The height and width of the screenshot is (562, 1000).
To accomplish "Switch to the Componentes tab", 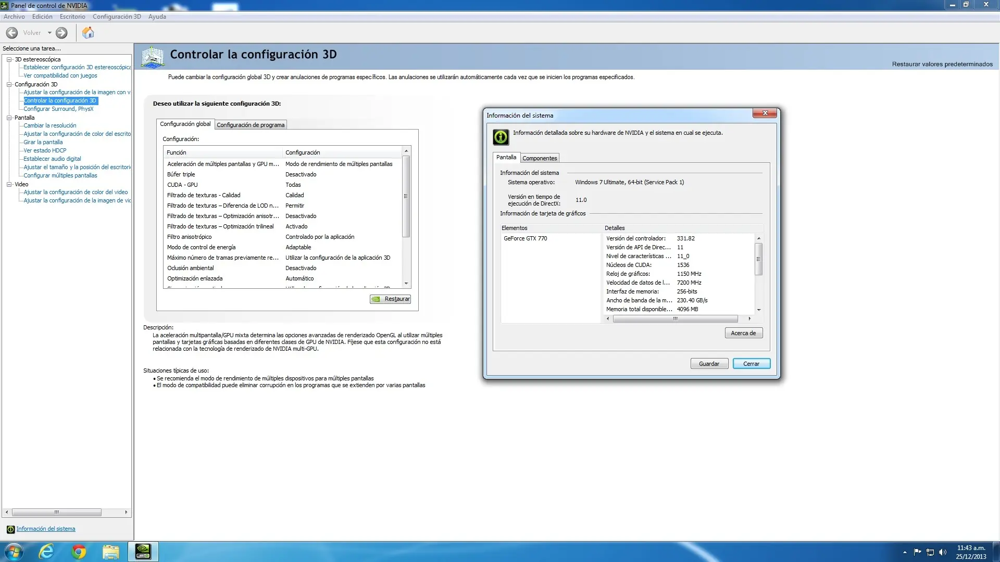I will (540, 158).
